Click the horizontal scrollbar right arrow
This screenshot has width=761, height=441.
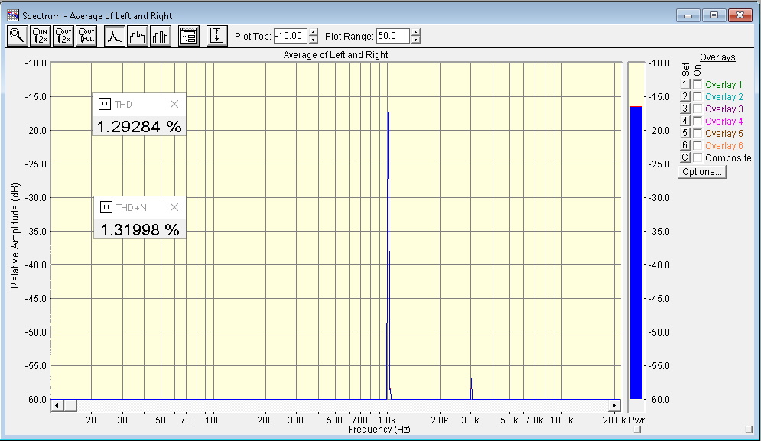[x=614, y=405]
